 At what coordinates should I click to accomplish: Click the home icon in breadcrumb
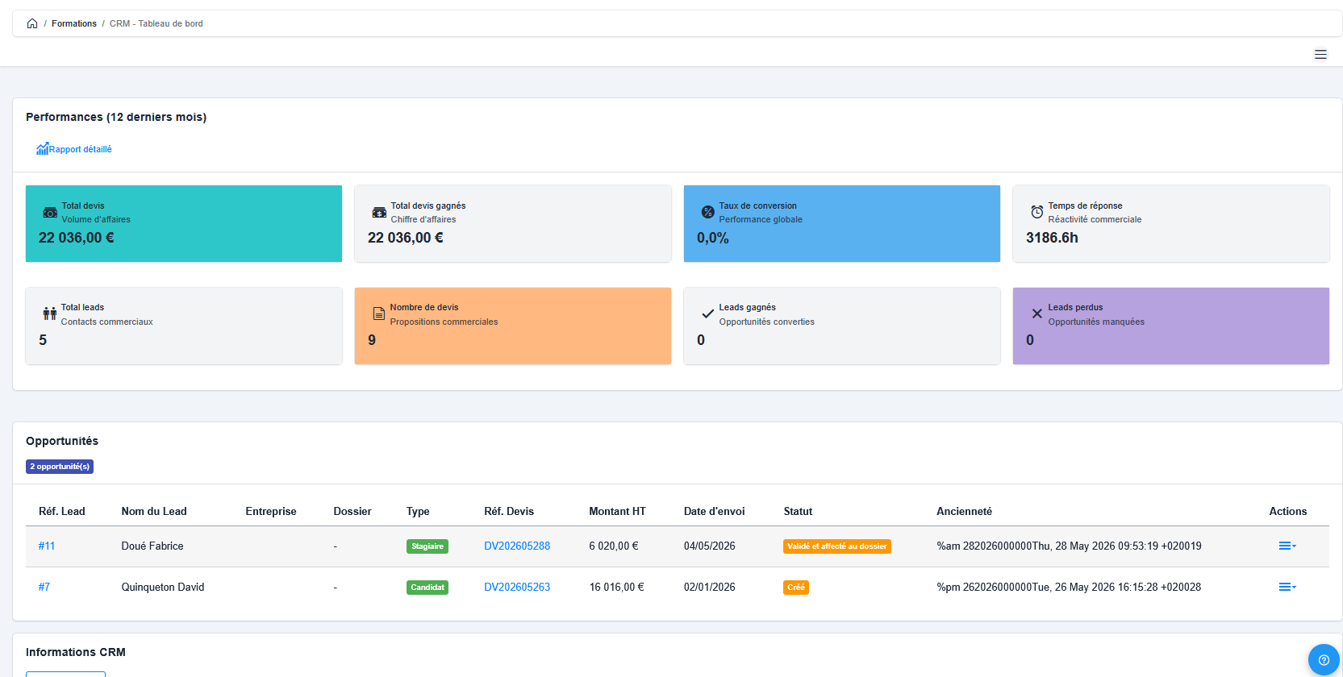[x=32, y=23]
